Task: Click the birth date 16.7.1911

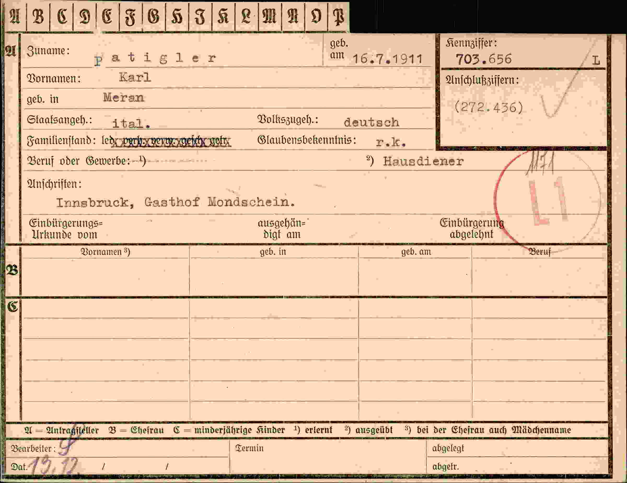Action: 387,59
